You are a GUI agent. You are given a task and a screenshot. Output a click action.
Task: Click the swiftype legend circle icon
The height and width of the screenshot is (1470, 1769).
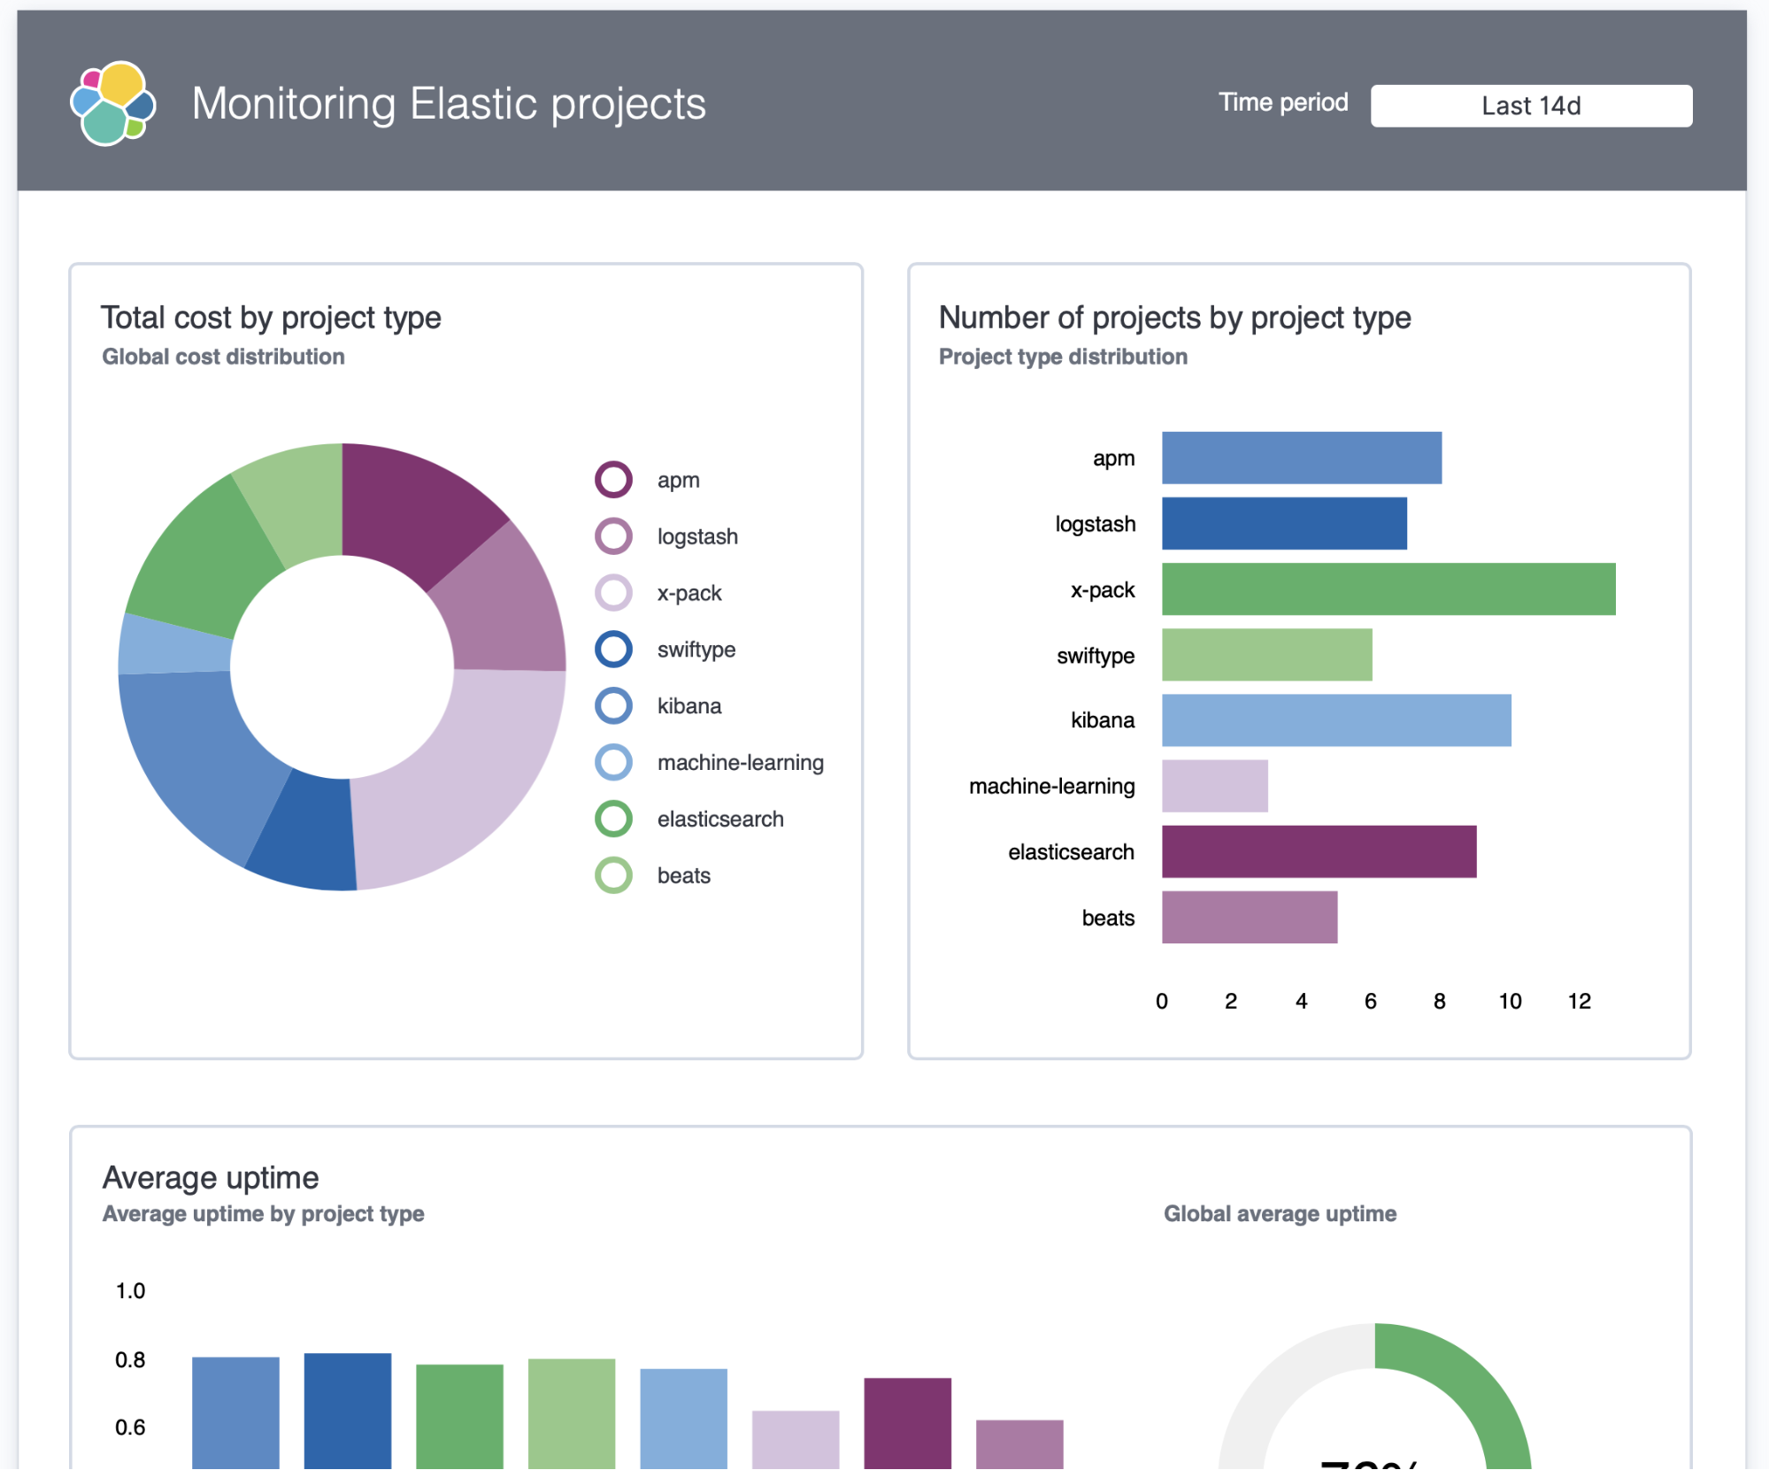pos(612,649)
